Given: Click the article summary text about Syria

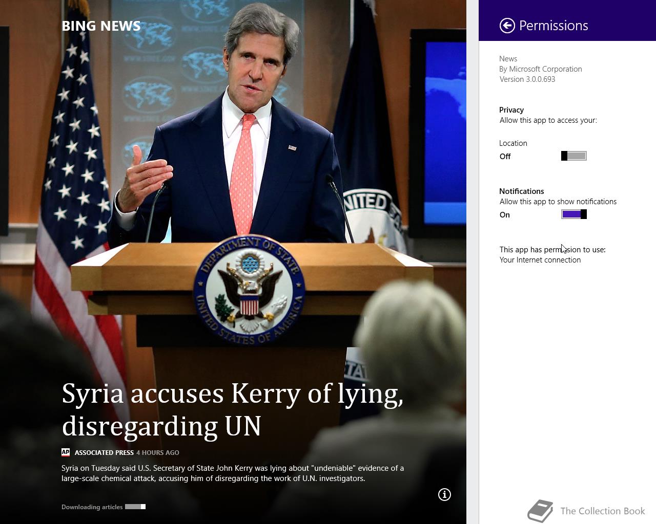Looking at the screenshot, I should [233, 473].
